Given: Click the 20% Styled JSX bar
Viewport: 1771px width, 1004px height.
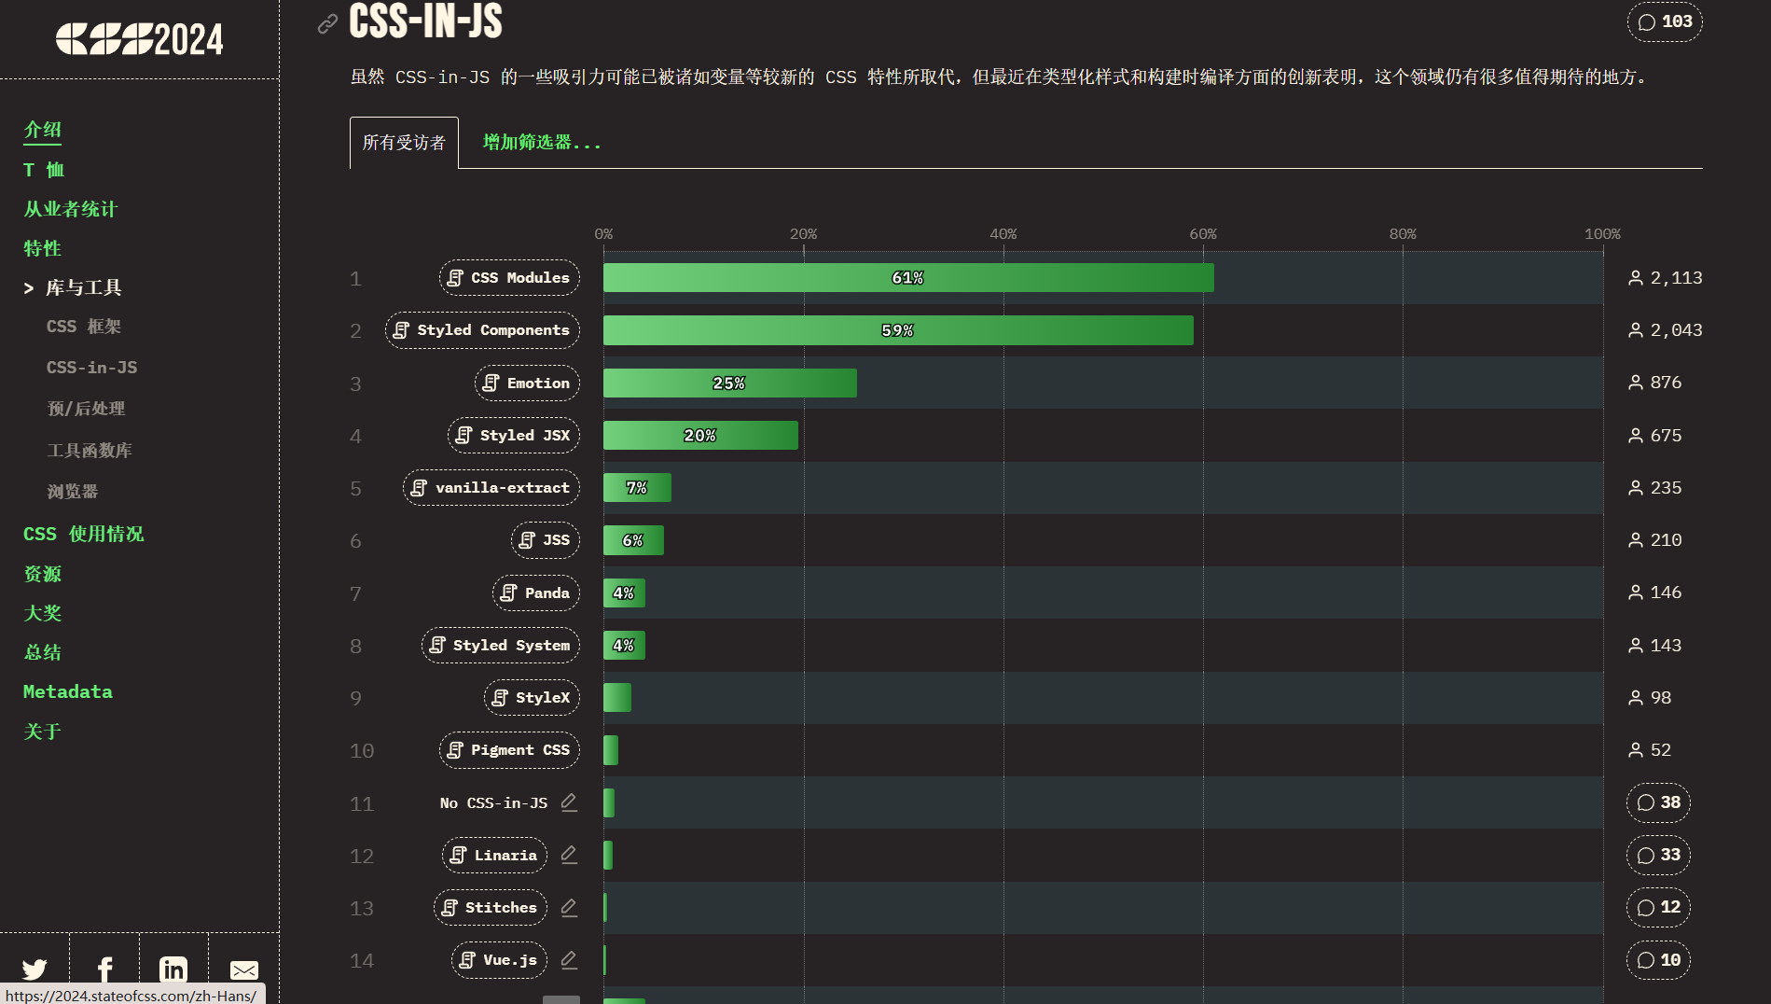Looking at the screenshot, I should (x=700, y=436).
